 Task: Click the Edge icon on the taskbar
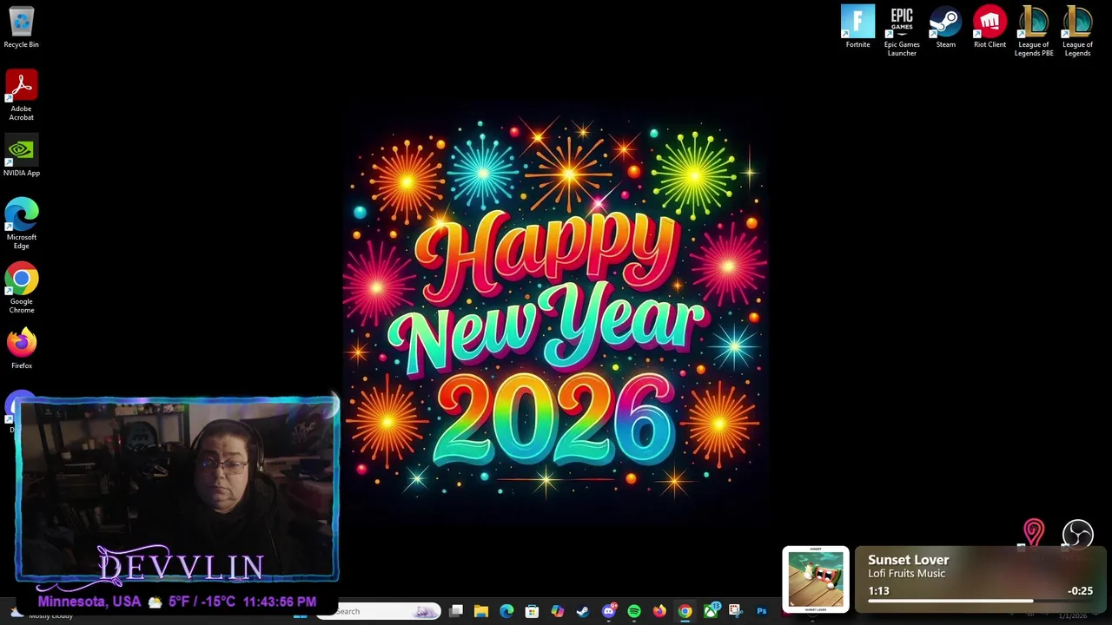click(506, 611)
